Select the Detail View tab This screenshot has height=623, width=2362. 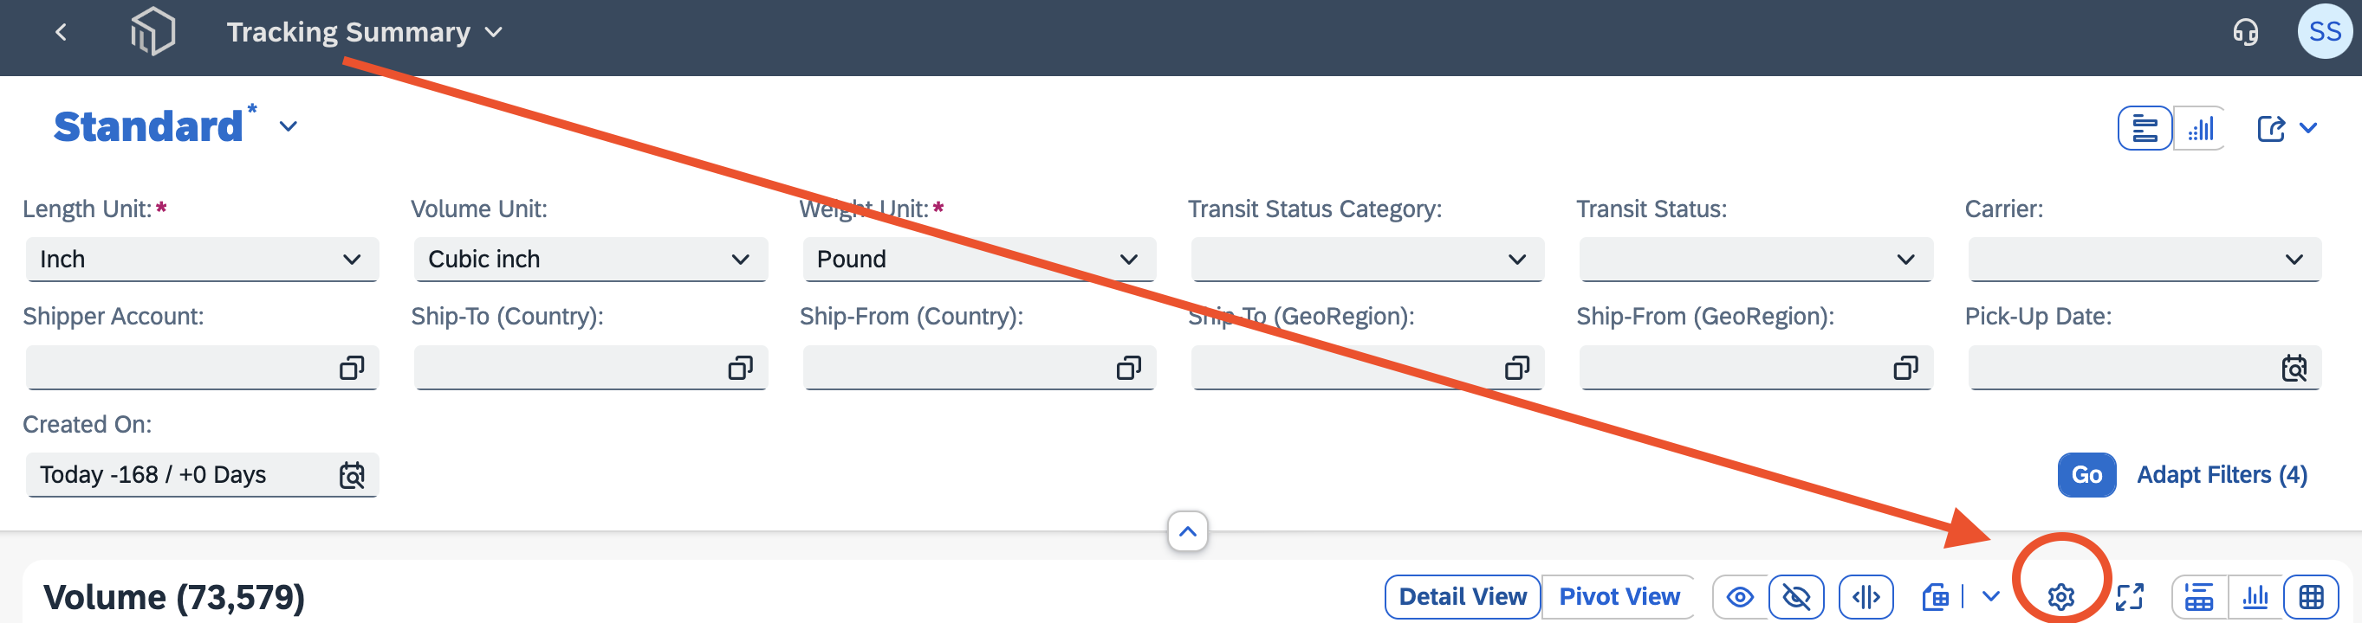pos(1463,597)
